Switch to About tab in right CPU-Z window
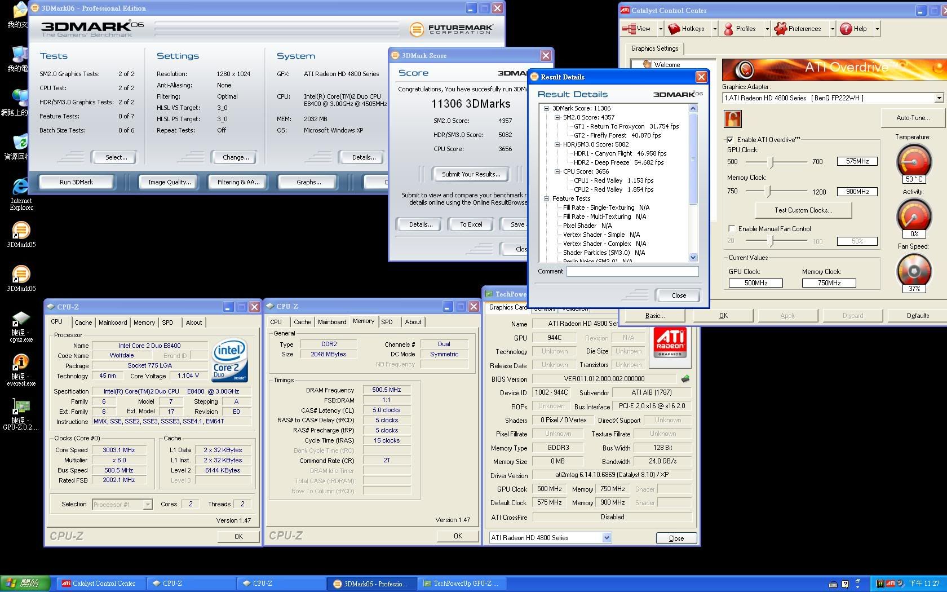 (x=413, y=322)
